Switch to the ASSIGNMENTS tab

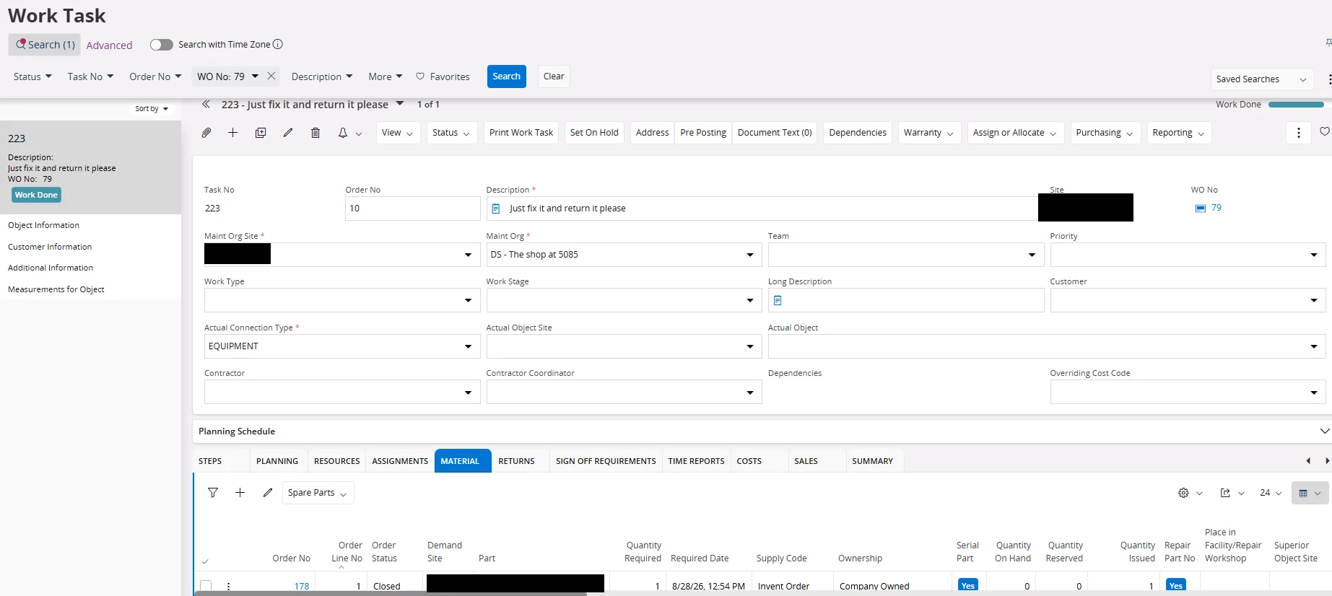pos(400,461)
